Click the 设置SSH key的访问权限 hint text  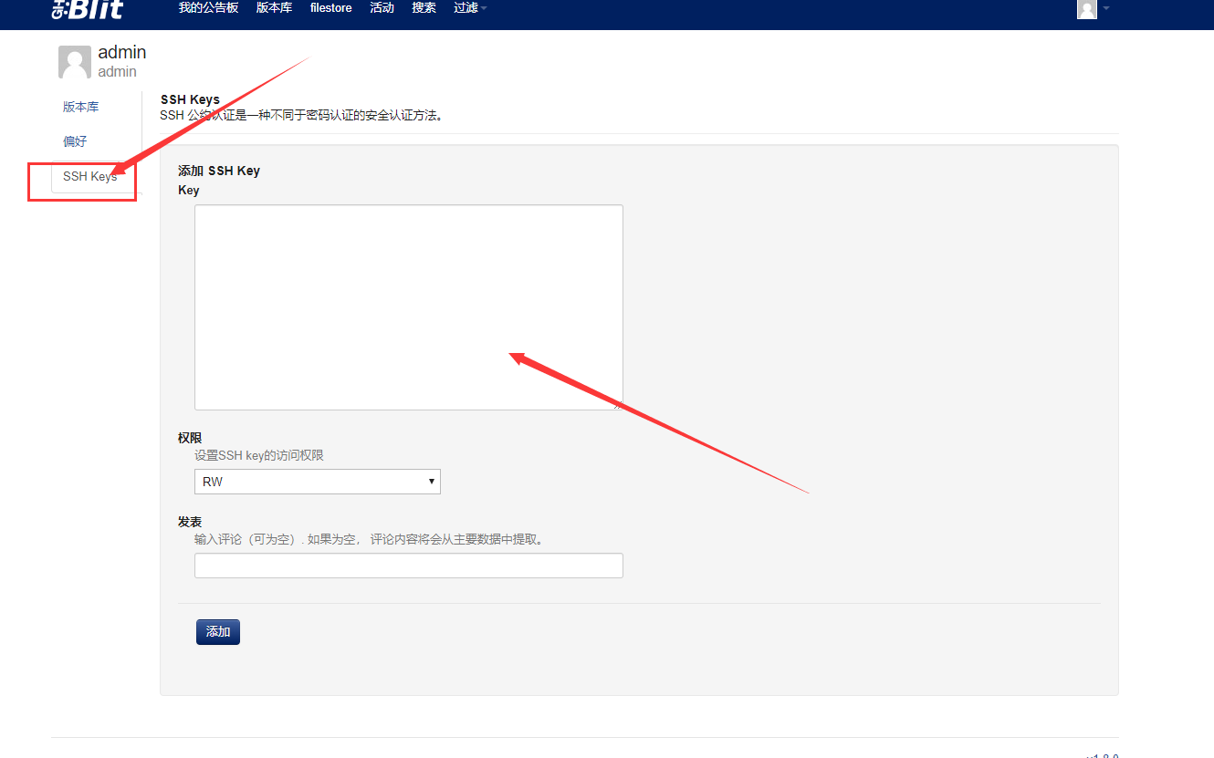[x=259, y=455]
